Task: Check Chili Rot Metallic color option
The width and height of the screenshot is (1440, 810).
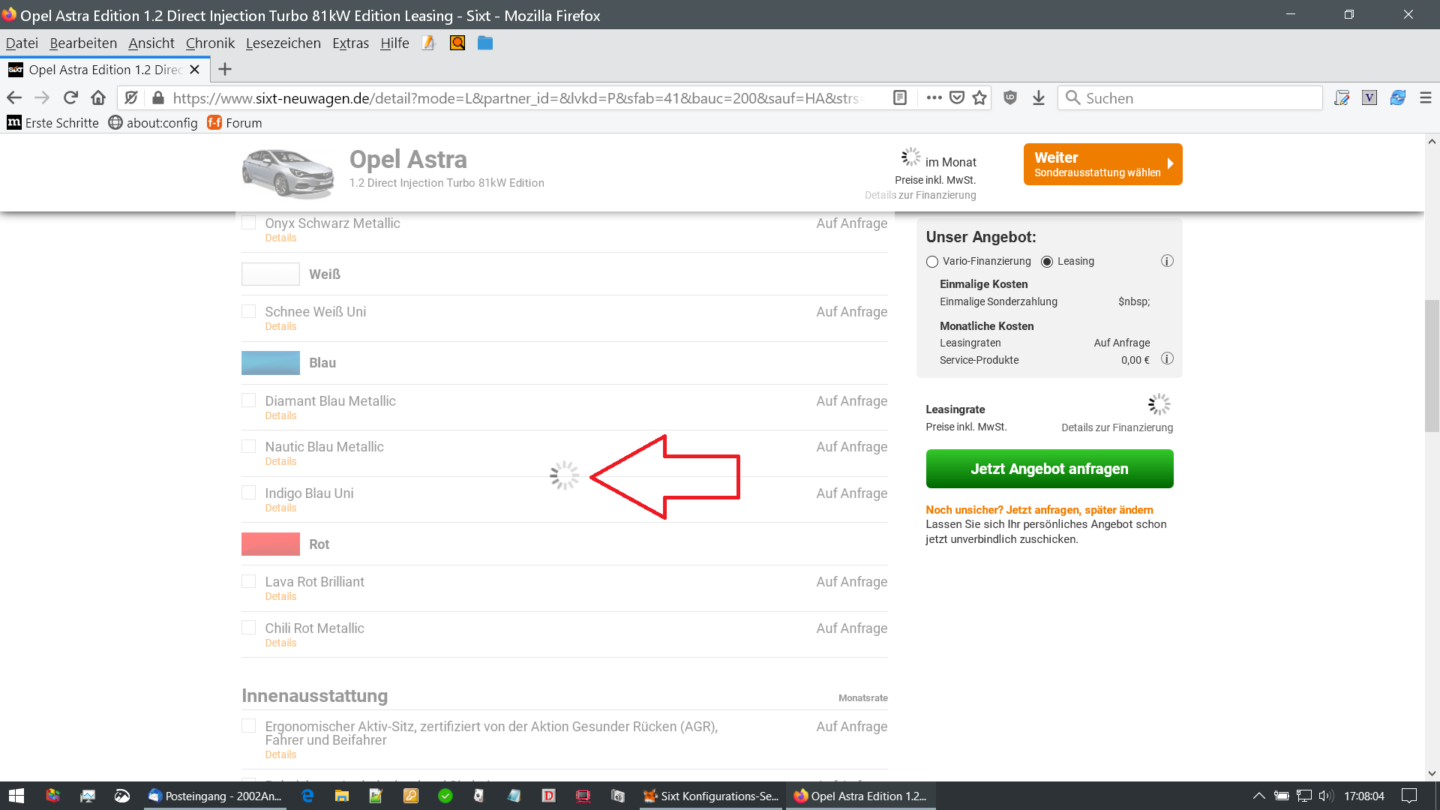Action: (x=249, y=628)
